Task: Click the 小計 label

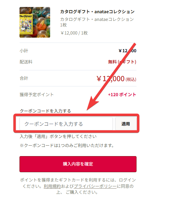Action: pyautogui.click(x=24, y=51)
